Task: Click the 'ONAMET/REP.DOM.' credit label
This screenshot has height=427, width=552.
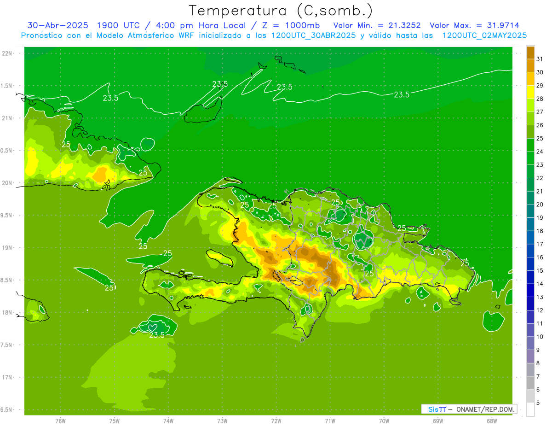Action: click(x=485, y=409)
